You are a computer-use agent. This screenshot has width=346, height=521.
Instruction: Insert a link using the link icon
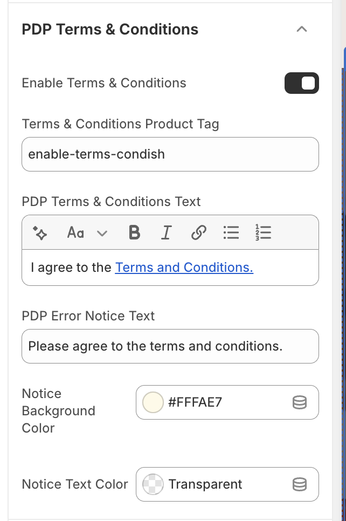tap(199, 233)
